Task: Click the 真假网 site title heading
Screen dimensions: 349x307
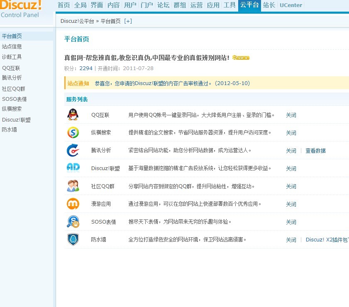Action: pos(146,58)
